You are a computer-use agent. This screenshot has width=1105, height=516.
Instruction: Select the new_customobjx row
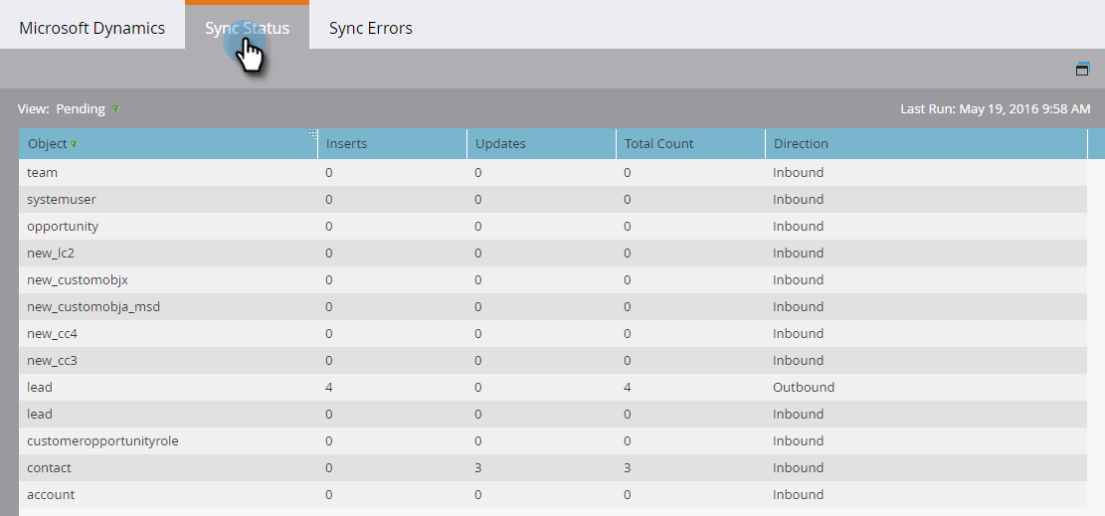(553, 279)
